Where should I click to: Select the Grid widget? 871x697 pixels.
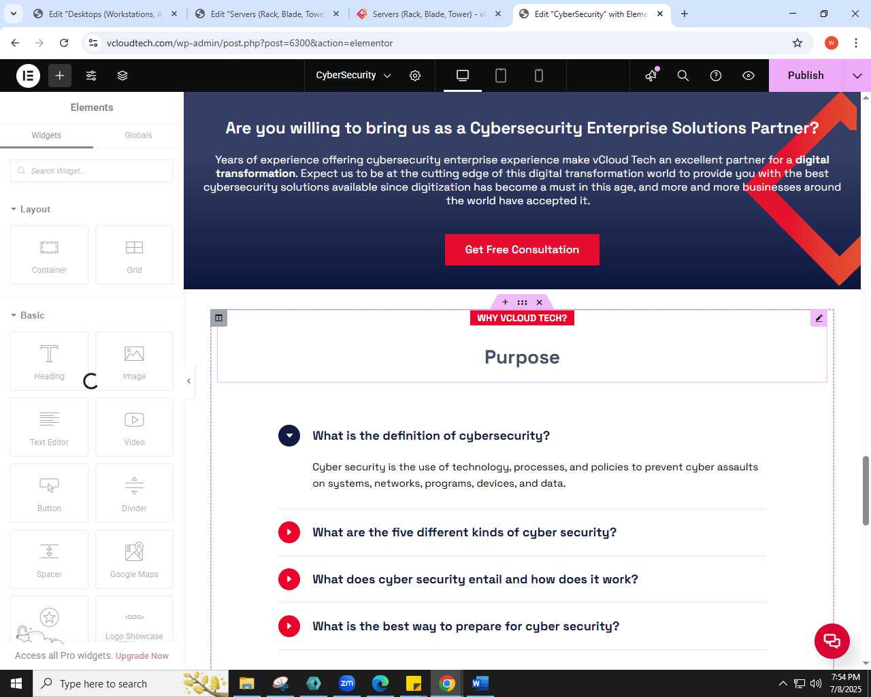tap(134, 255)
